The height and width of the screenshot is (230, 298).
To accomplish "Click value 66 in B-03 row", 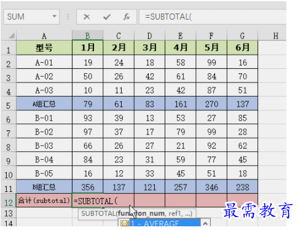I will pyautogui.click(x=87, y=145).
